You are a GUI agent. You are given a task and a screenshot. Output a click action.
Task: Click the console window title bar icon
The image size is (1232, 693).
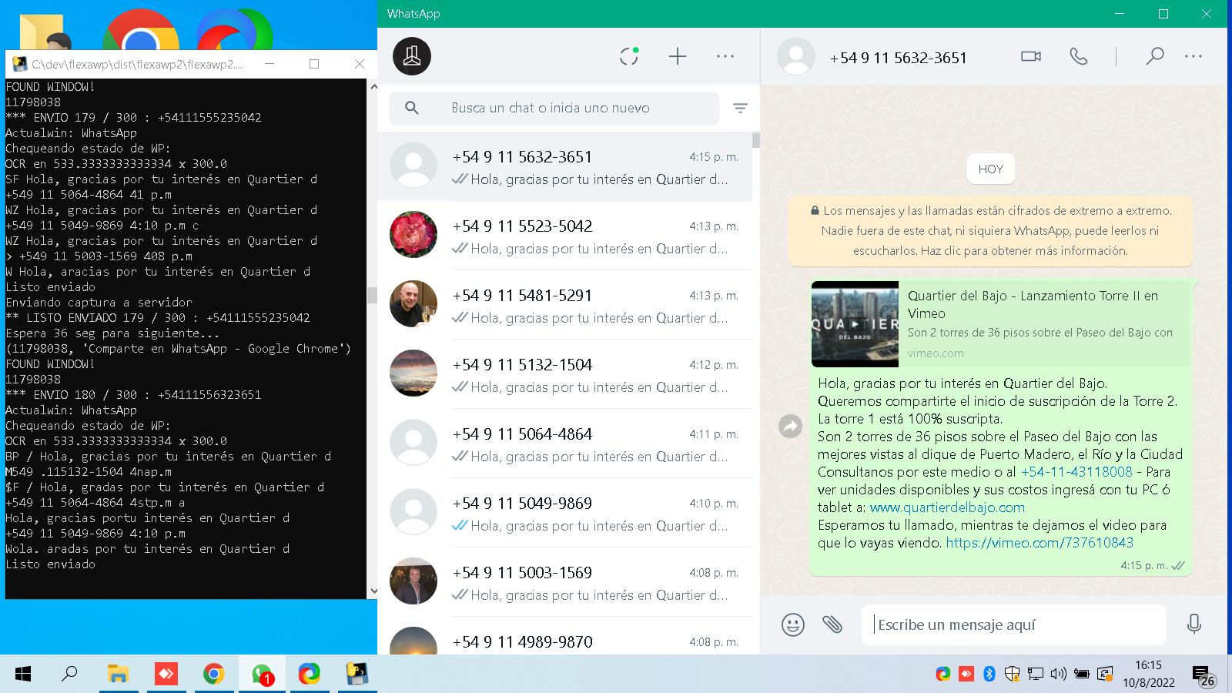pos(19,64)
